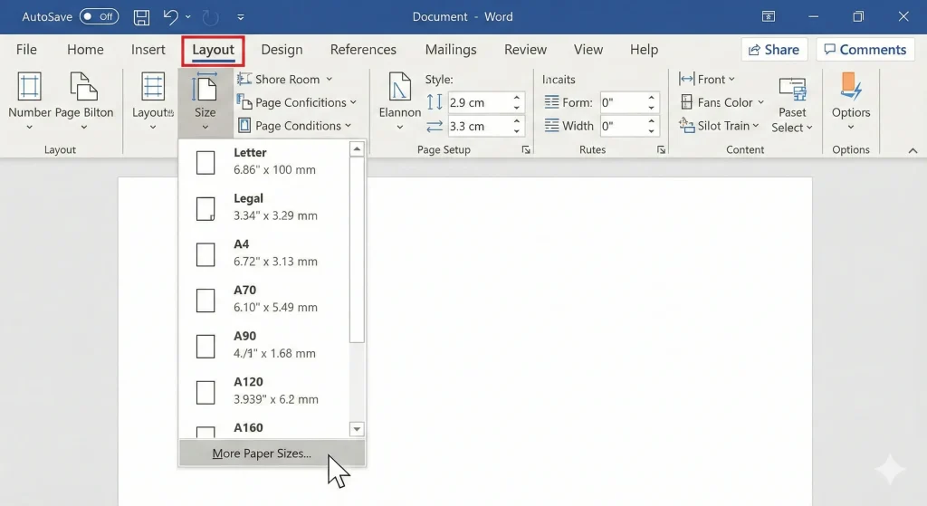927x506 pixels.
Task: Open the References tab
Action: click(363, 50)
